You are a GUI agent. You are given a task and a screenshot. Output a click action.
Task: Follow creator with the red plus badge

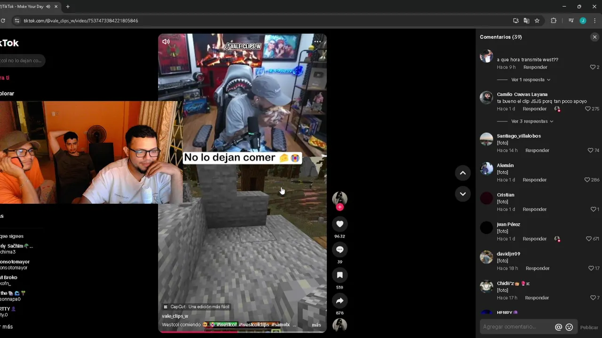pyautogui.click(x=340, y=207)
